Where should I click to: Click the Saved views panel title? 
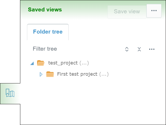(x=45, y=10)
